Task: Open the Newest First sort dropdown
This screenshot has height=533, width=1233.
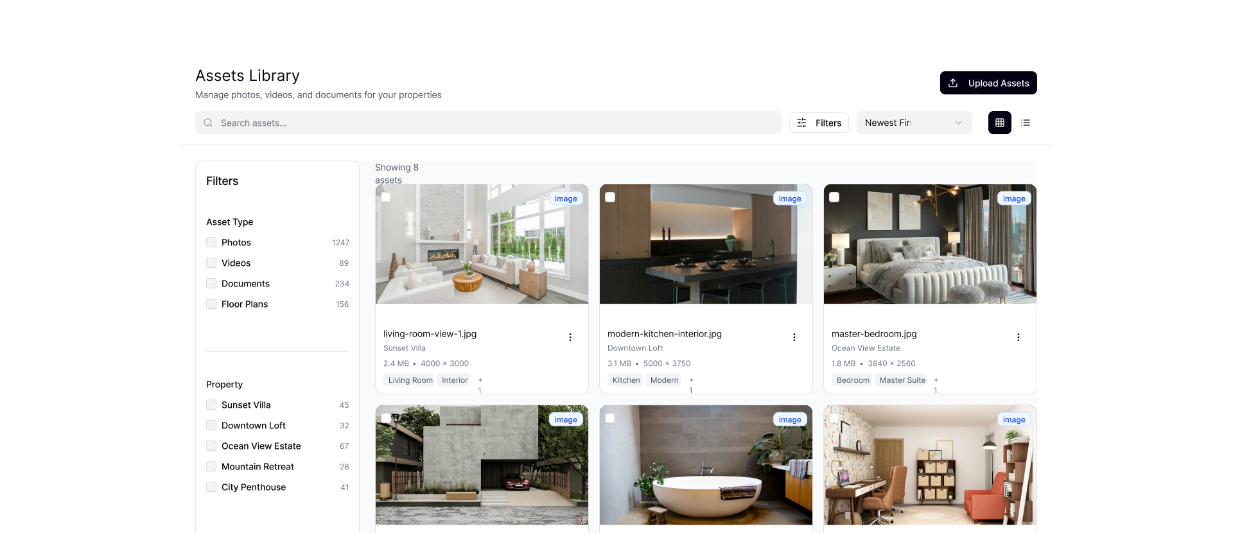Action: pos(914,123)
